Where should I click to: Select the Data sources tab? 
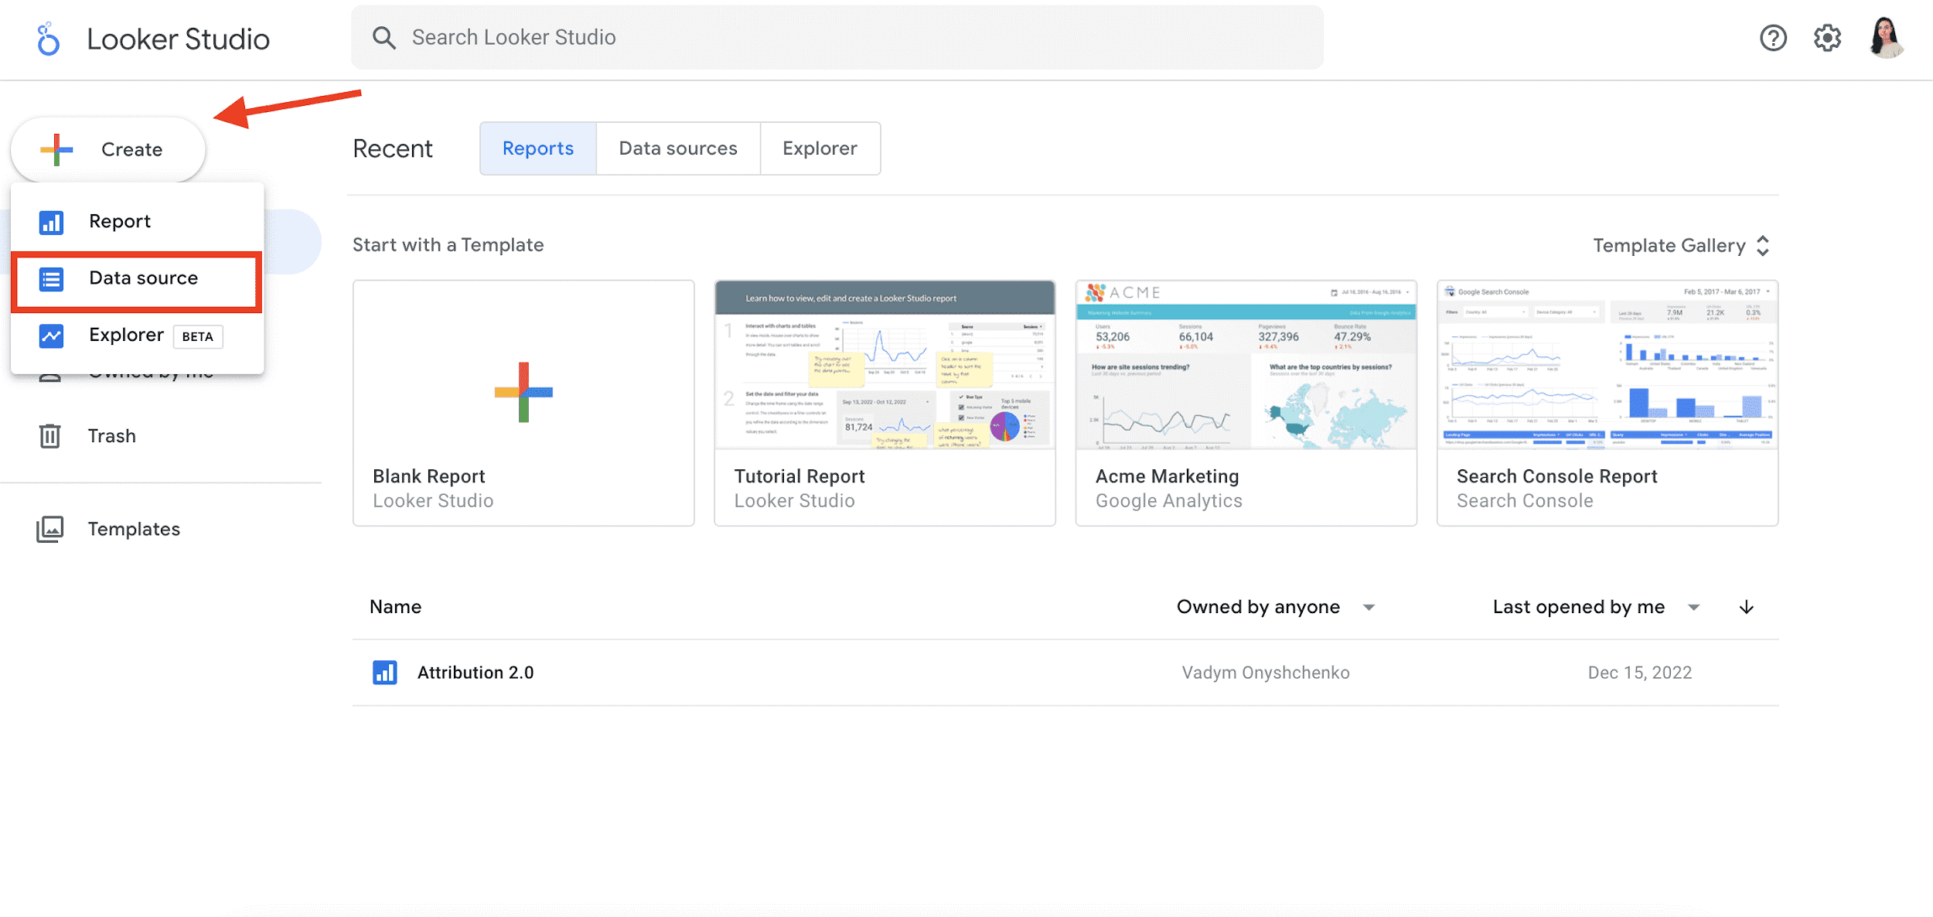pyautogui.click(x=678, y=148)
